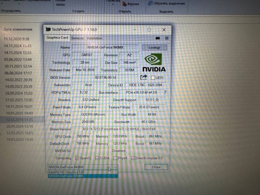The width and height of the screenshot is (260, 195).
Task: Click the GPU-Z screenshot camera icon
Action: (x=158, y=38)
